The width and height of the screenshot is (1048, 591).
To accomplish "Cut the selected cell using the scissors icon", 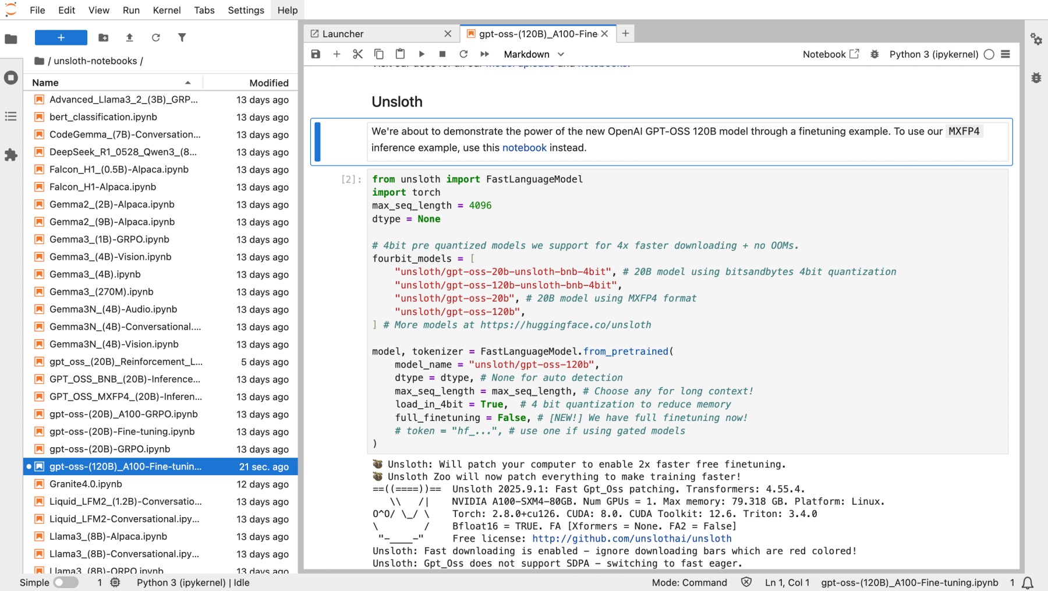I will pyautogui.click(x=357, y=54).
